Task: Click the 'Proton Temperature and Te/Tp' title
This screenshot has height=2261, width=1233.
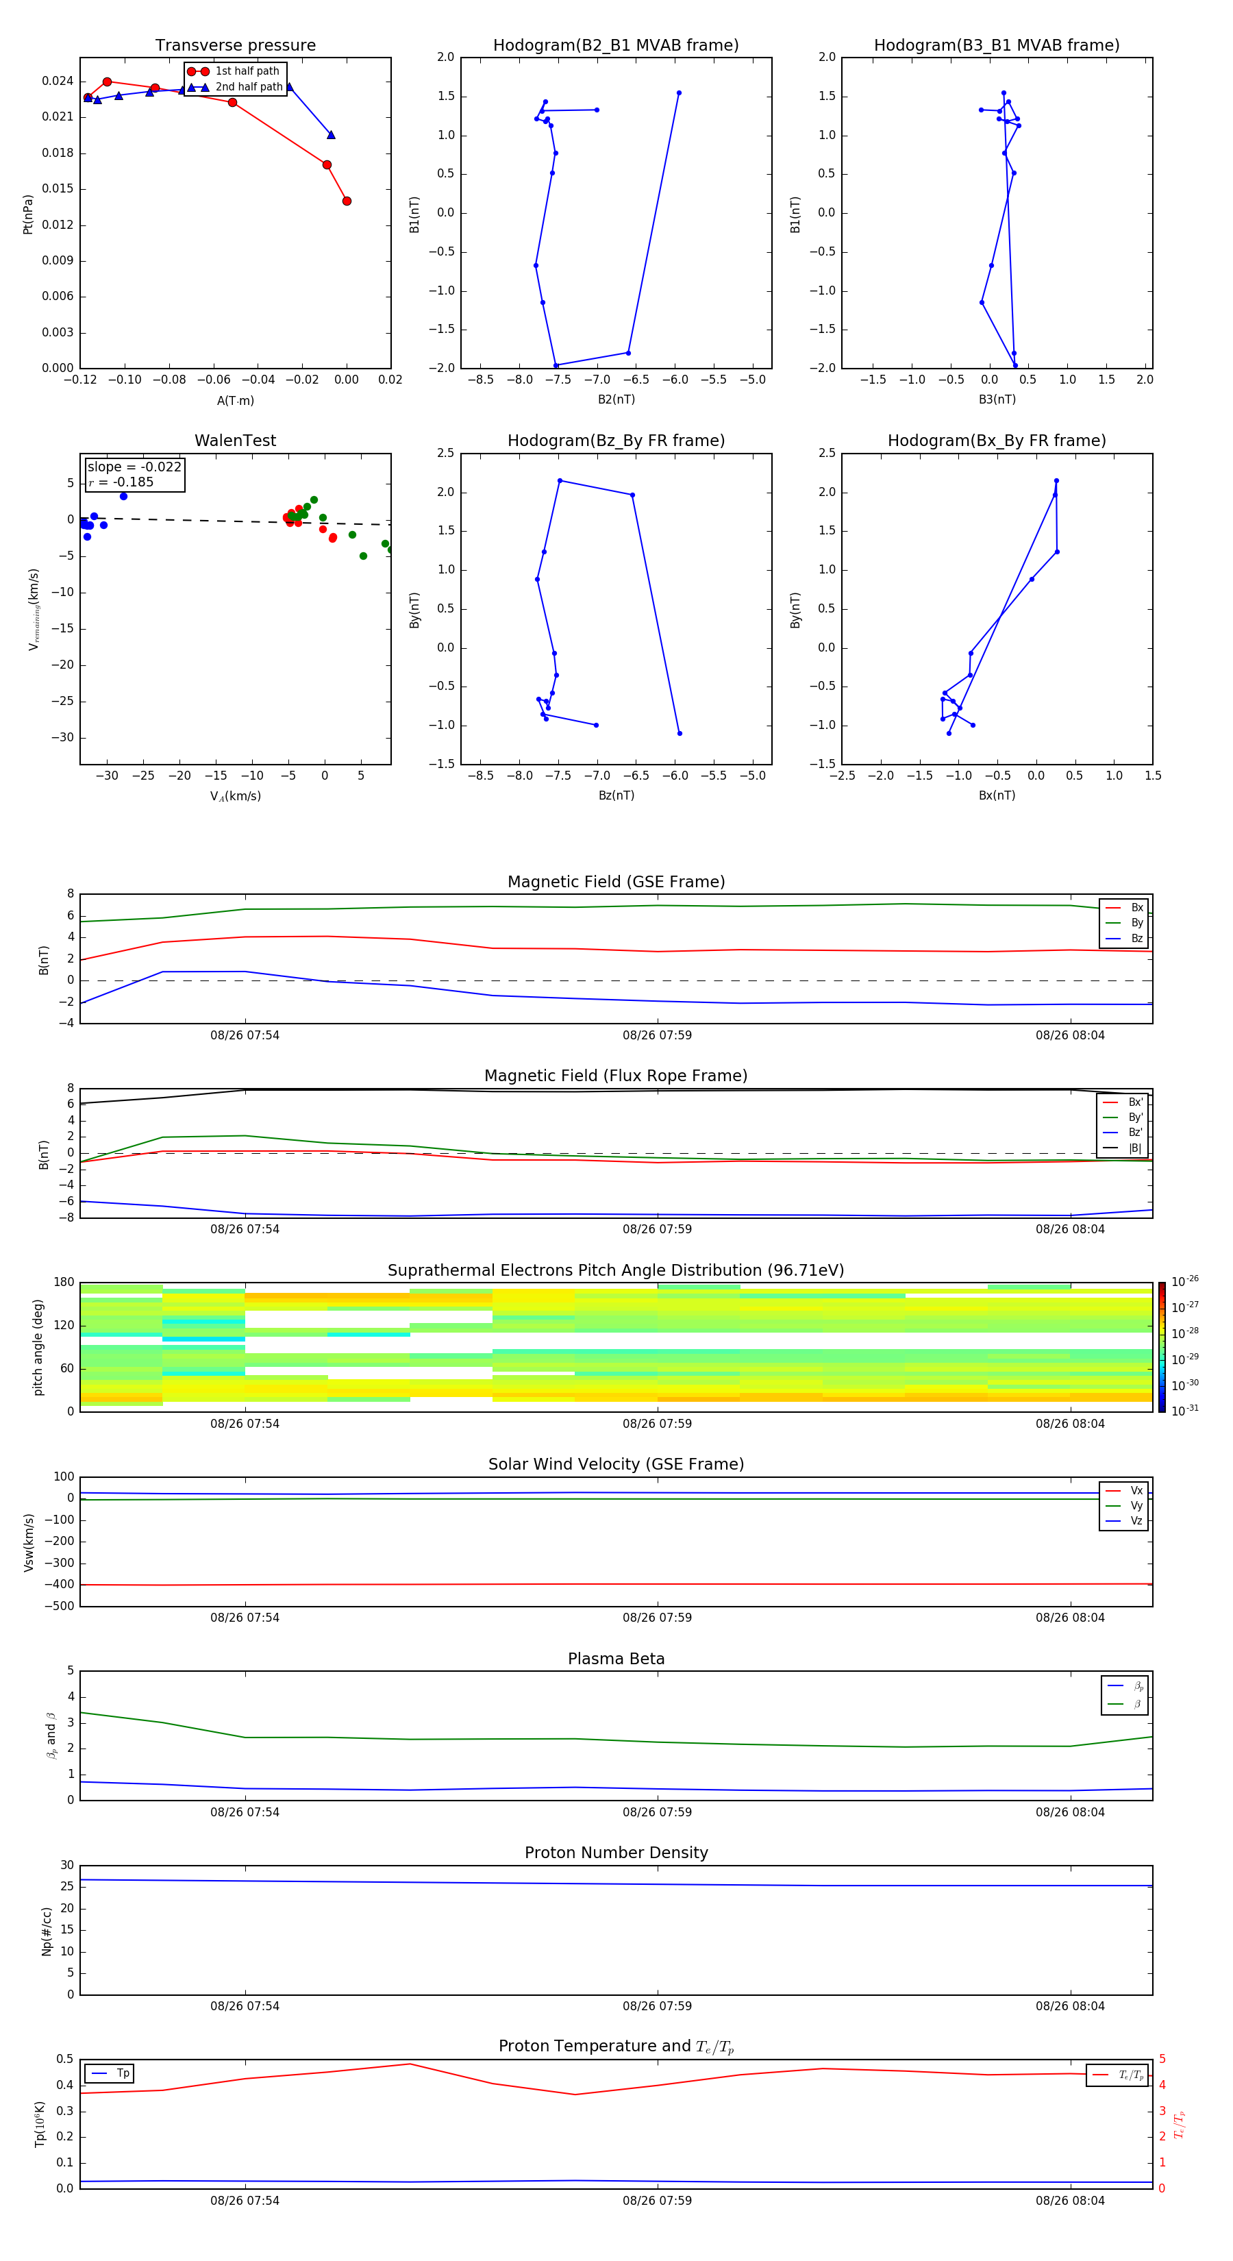Action: coord(616,2047)
